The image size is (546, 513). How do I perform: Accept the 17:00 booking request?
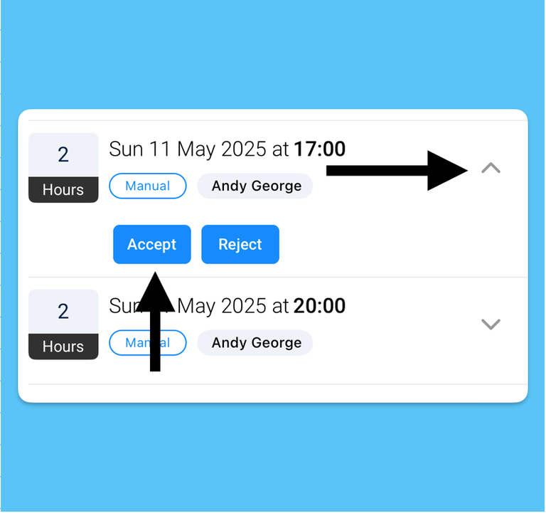pos(151,245)
